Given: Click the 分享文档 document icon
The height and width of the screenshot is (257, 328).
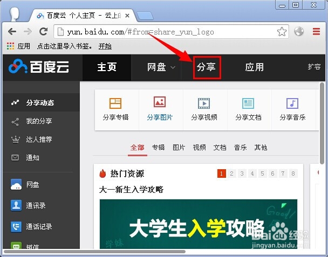Looking at the screenshot, I should [248, 103].
